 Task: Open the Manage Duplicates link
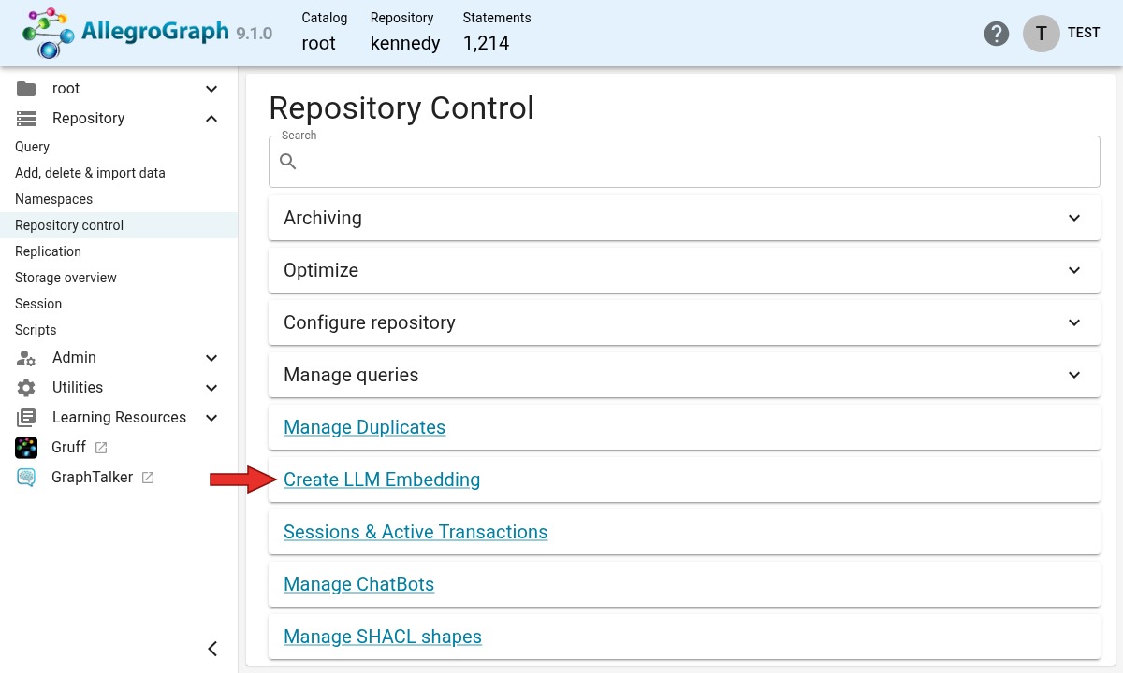[364, 427]
